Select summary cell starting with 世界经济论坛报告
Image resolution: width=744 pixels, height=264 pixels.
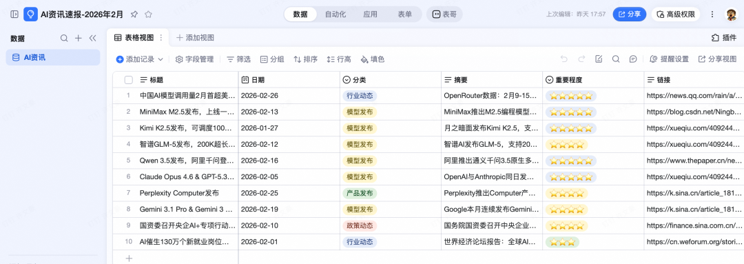pos(492,242)
